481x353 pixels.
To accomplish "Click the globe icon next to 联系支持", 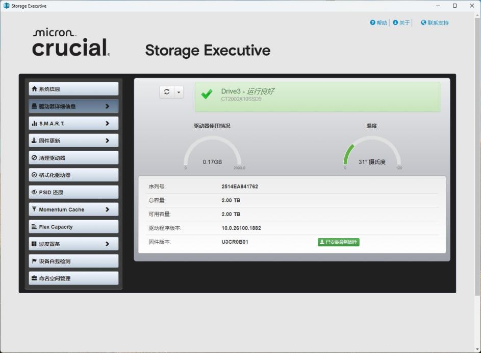I will tap(423, 22).
